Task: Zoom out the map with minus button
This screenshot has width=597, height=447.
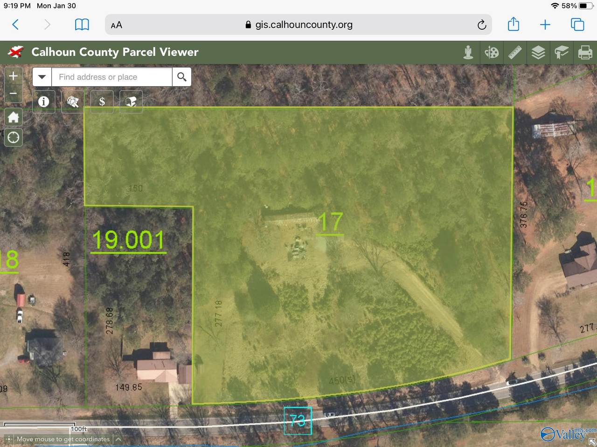Action: coord(14,94)
